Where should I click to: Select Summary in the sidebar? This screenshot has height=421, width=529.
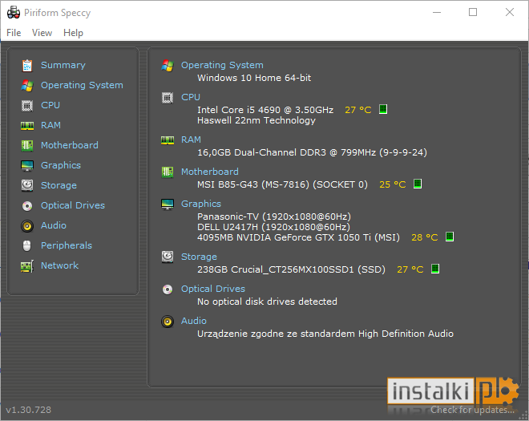tap(63, 65)
